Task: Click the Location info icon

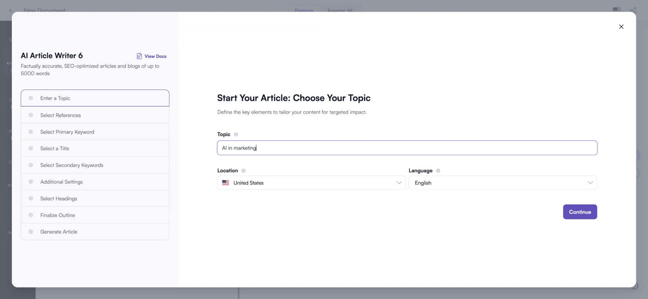Action: click(x=243, y=171)
